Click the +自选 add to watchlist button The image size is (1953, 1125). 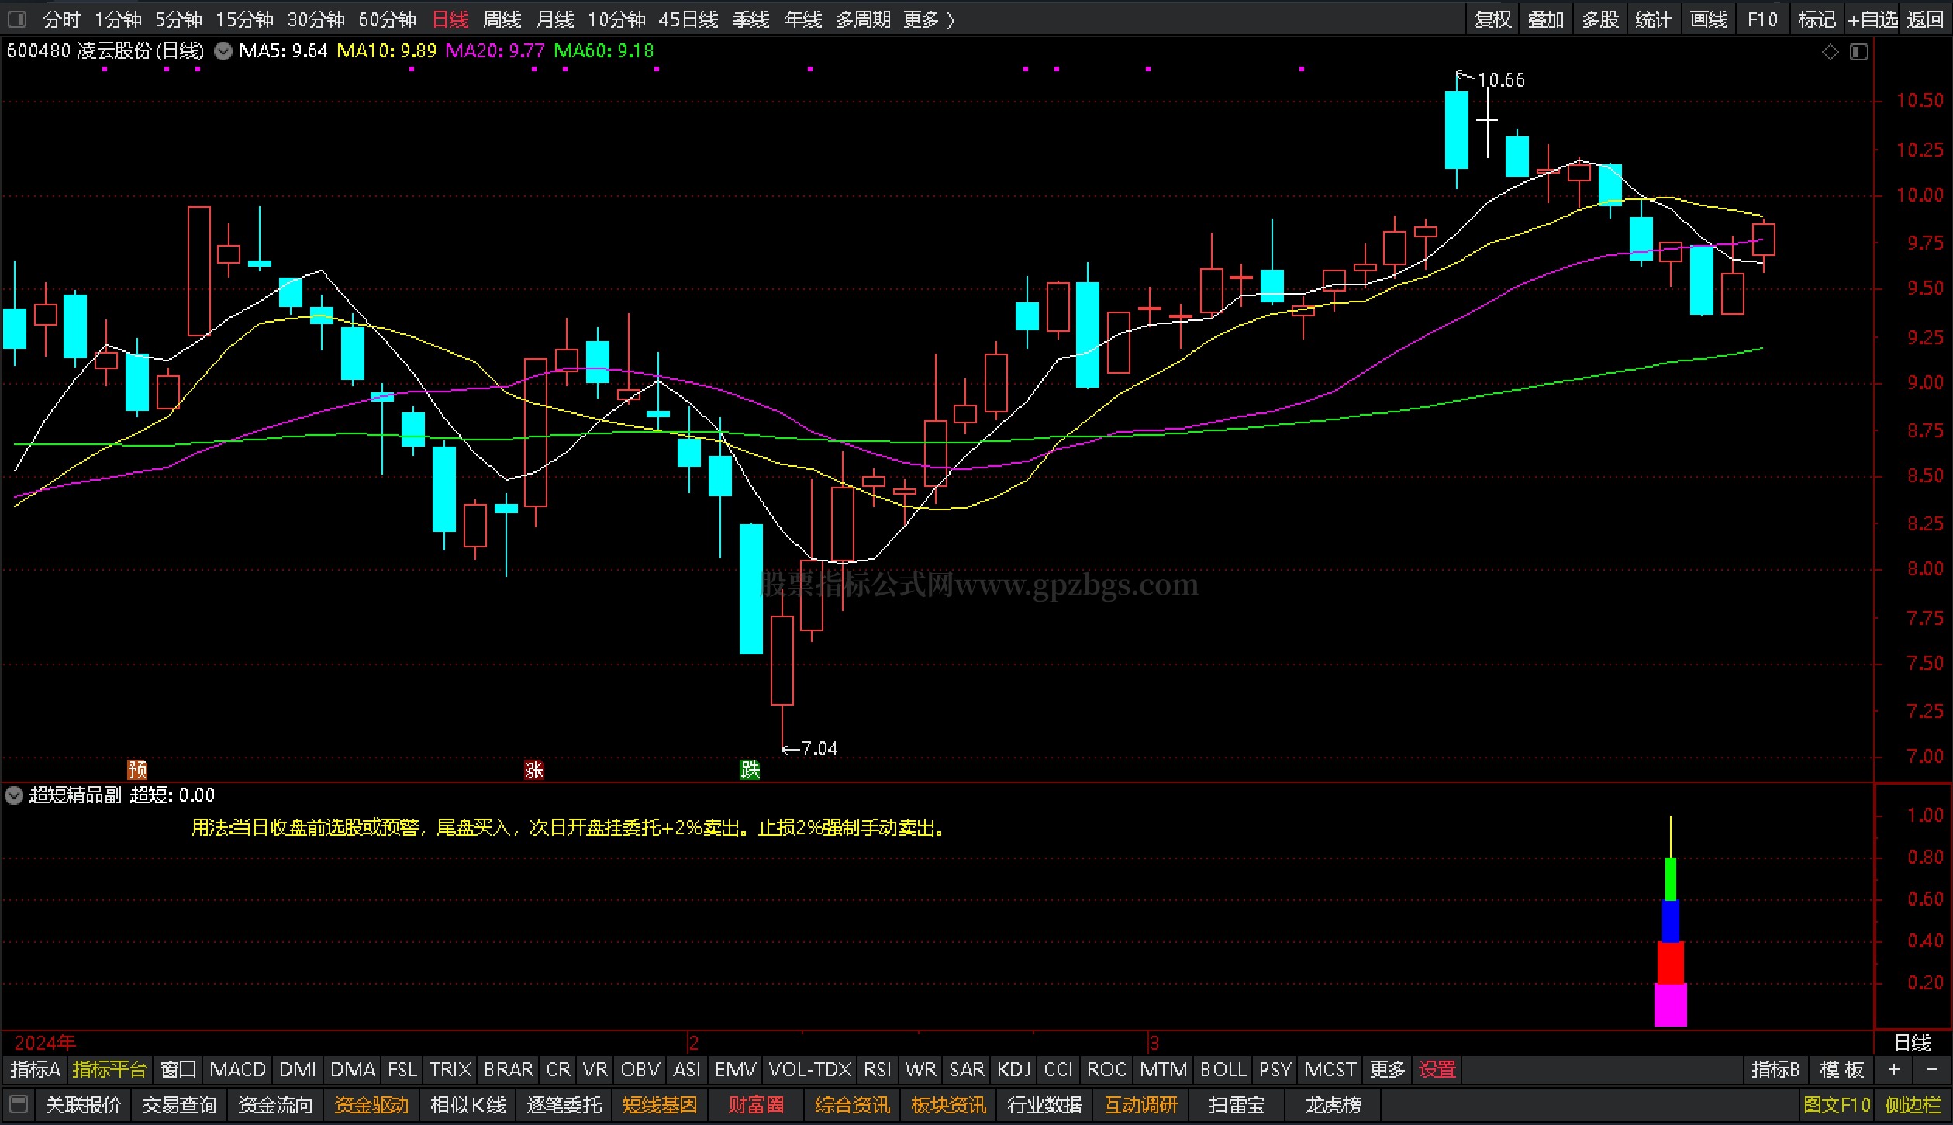(x=1872, y=19)
